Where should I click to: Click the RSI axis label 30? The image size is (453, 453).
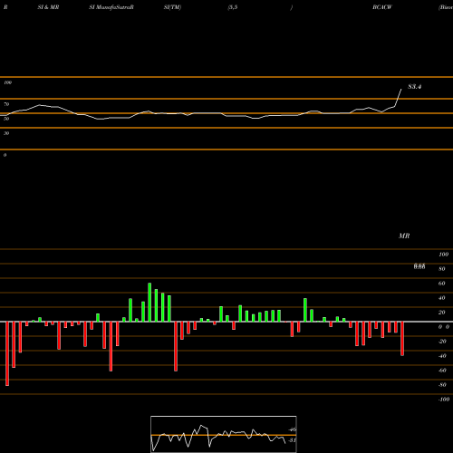tap(6, 133)
